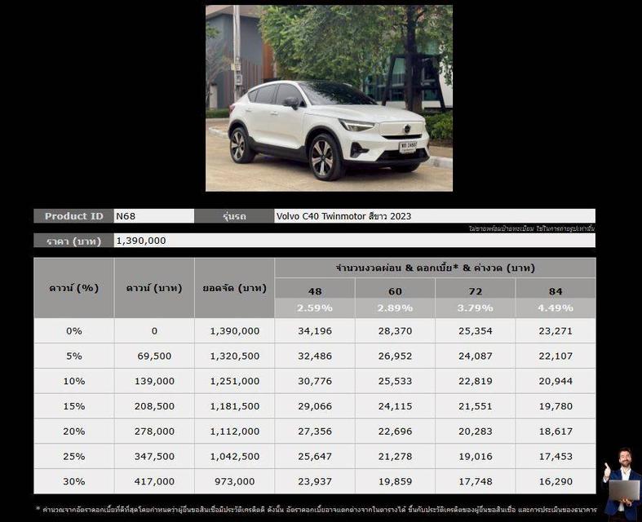Viewport: 642px width, 522px height.
Task: Select down payment amount 139,000
Action: [x=154, y=381]
